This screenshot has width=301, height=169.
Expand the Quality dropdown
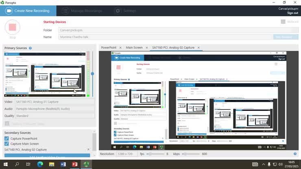coord(55,115)
